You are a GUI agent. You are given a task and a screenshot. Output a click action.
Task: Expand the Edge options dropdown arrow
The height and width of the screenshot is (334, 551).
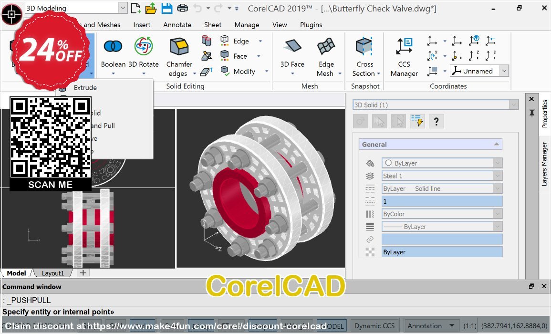(x=260, y=41)
